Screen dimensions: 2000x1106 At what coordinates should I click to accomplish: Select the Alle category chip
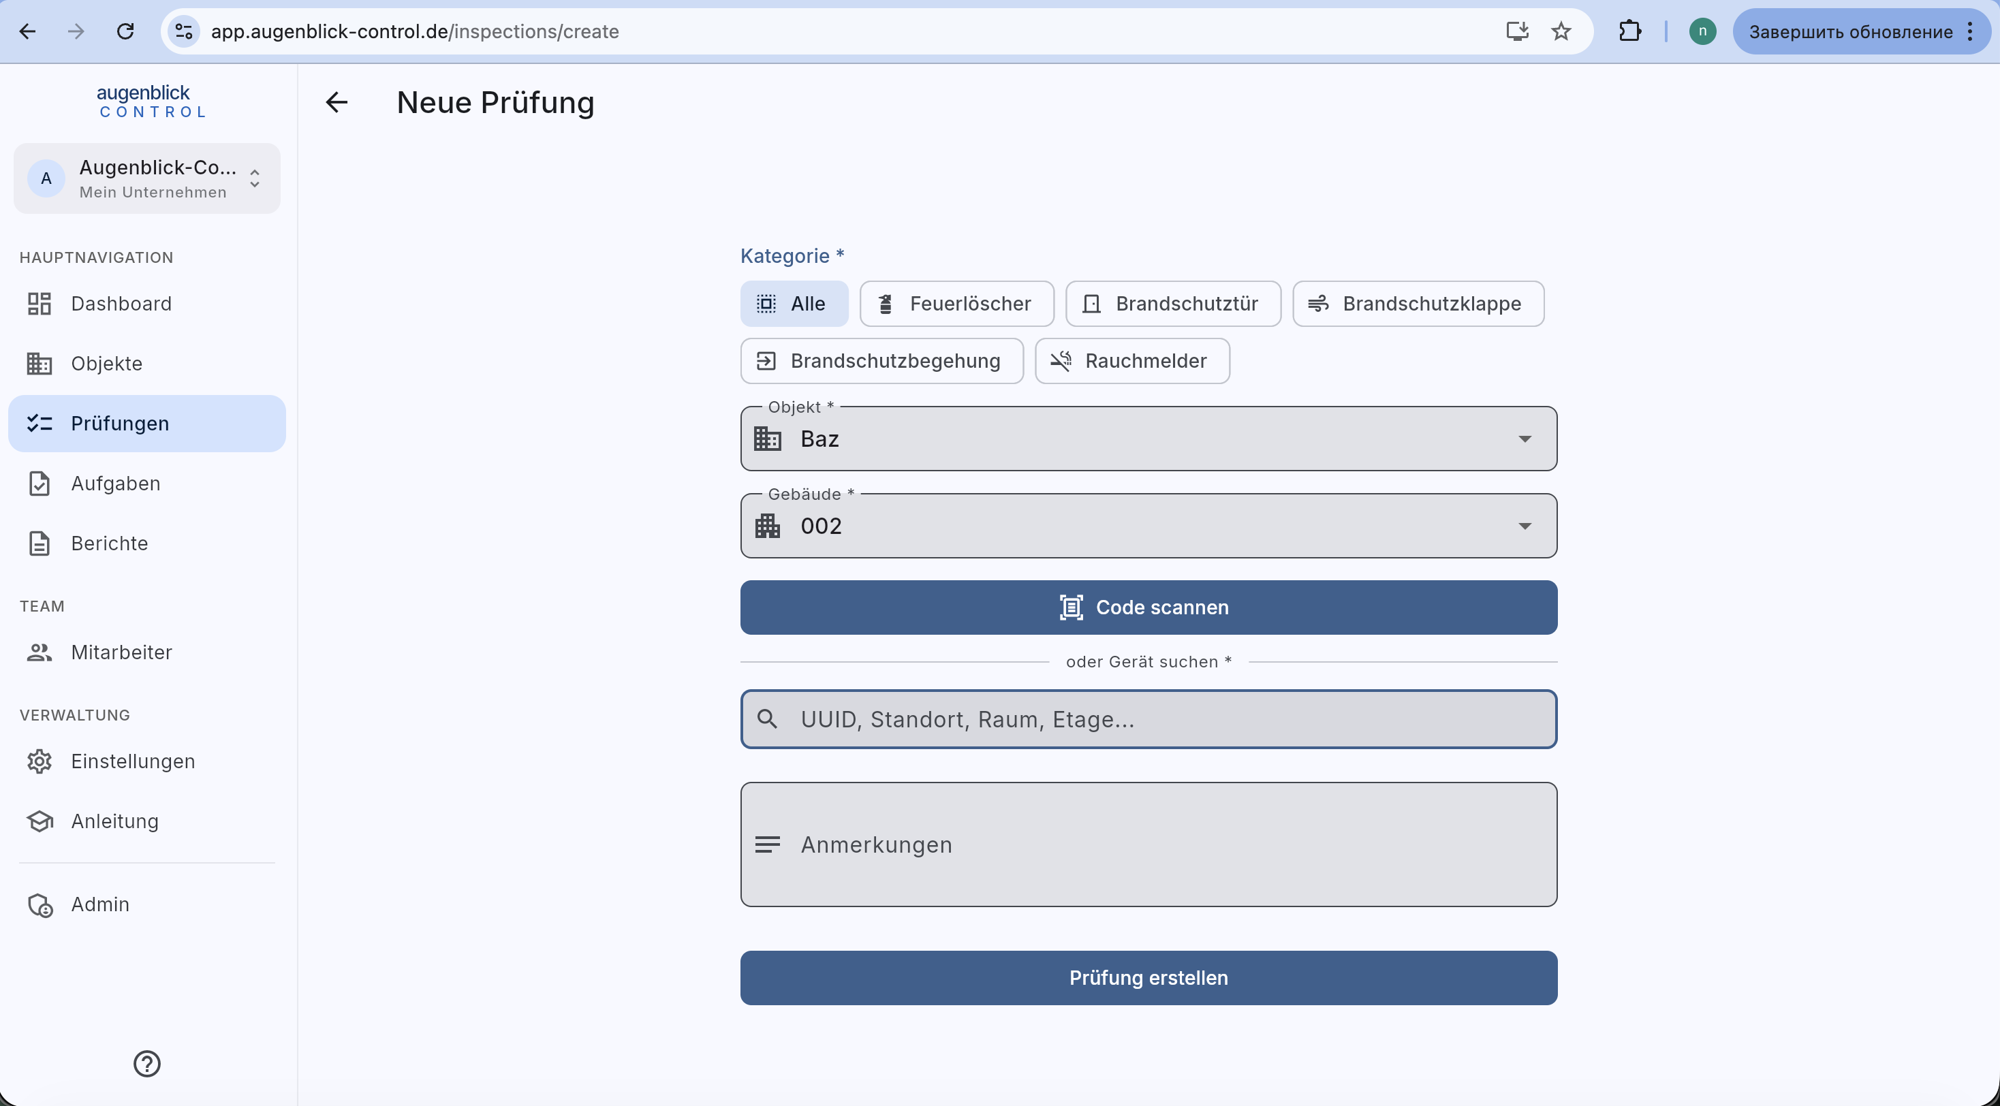794,304
